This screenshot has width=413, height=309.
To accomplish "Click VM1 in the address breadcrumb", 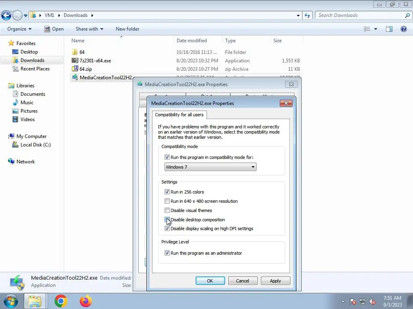I will [49, 15].
